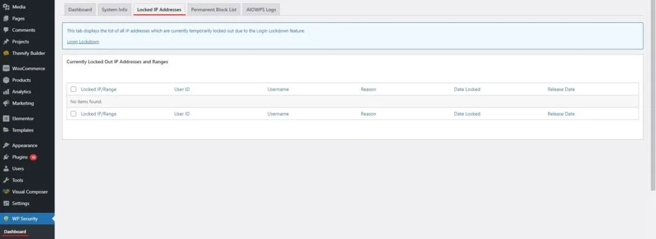Select the Locked IP Addresses tab

tap(160, 10)
